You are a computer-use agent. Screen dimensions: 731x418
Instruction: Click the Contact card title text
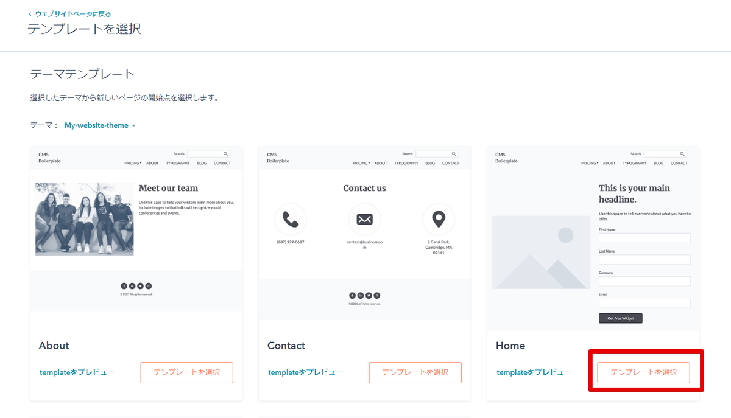[x=286, y=346]
